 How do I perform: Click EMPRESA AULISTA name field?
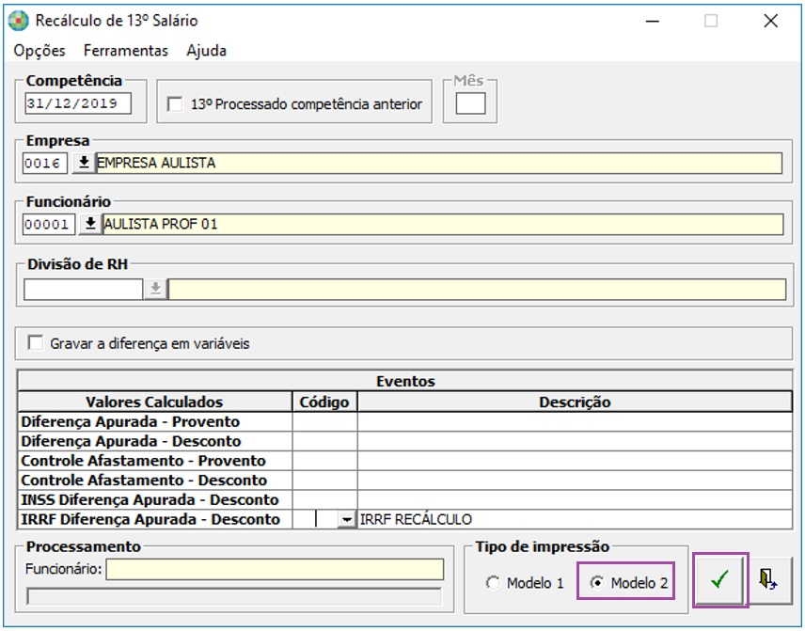(439, 164)
